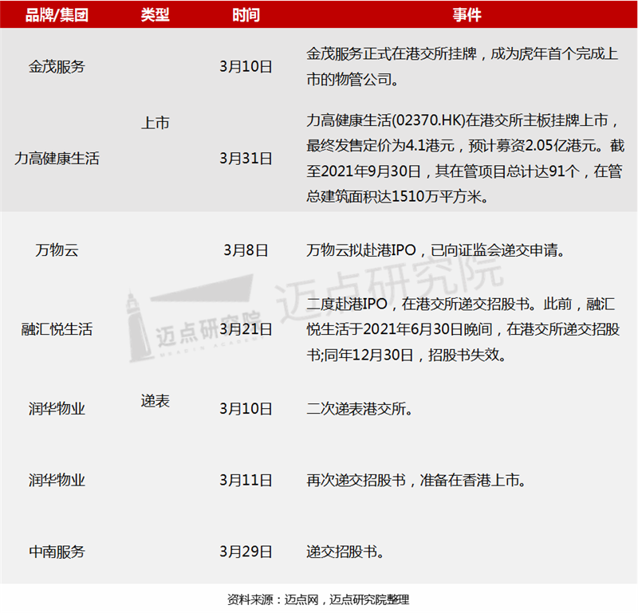Select the 力高健康生活 brand cell
638x613 pixels.
coord(57,158)
